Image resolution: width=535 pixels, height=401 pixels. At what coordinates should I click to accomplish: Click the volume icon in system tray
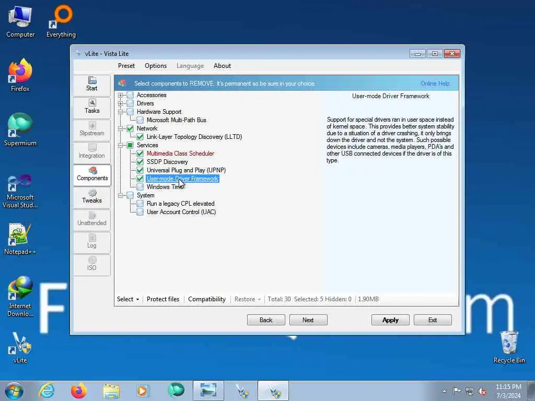[482, 391]
